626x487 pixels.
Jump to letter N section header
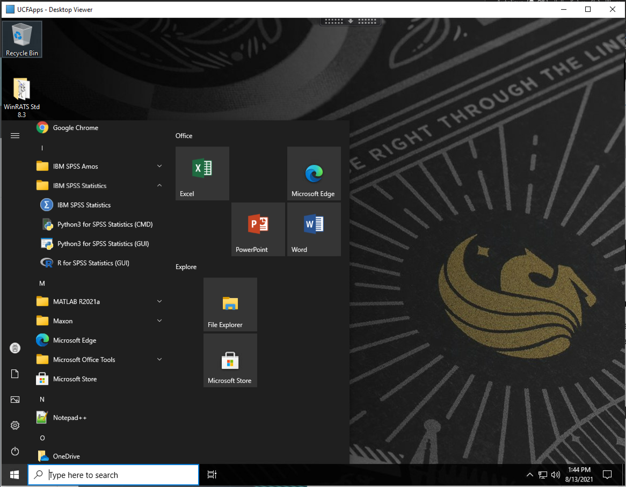[42, 399]
